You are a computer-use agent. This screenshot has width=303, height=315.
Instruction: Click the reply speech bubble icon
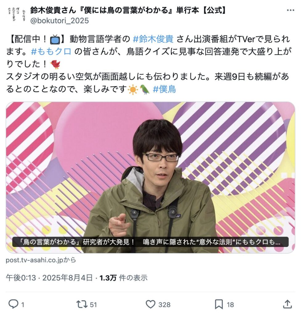tap(13, 304)
